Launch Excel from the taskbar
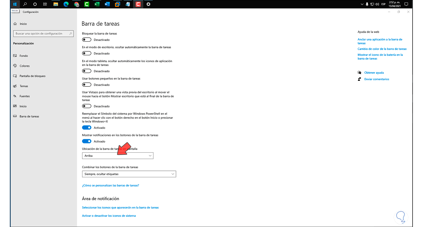Screen dimensions: 423x227 coord(97,4)
